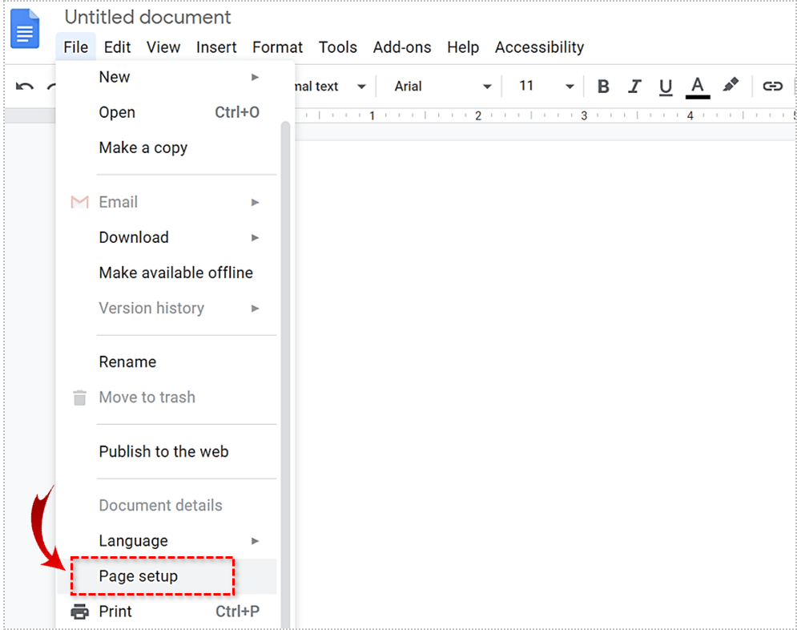Click Publish to the web
The image size is (797, 630).
click(x=163, y=451)
